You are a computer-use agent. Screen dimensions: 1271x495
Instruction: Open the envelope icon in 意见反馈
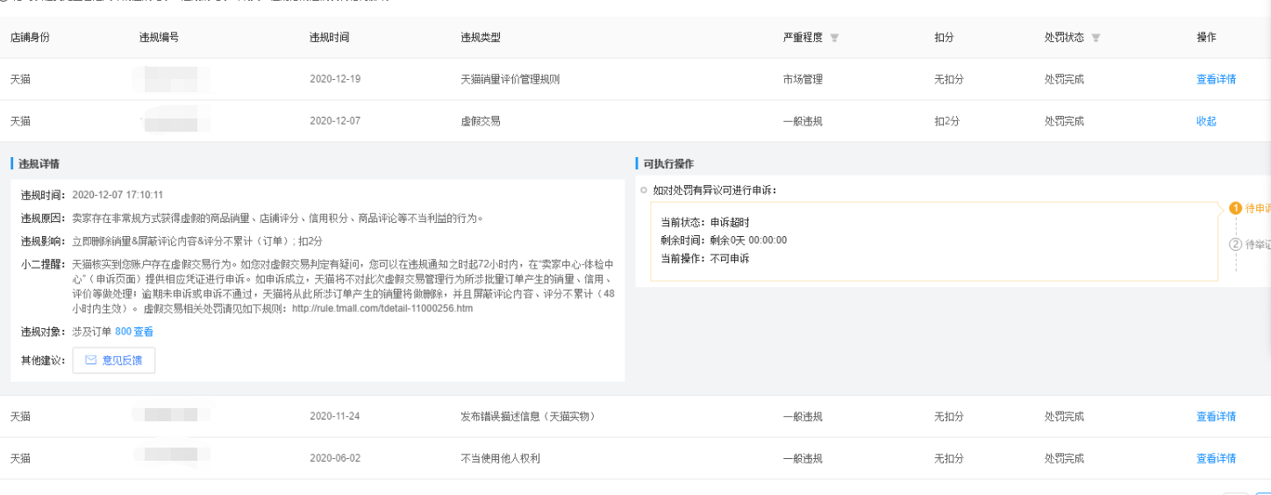pos(90,360)
